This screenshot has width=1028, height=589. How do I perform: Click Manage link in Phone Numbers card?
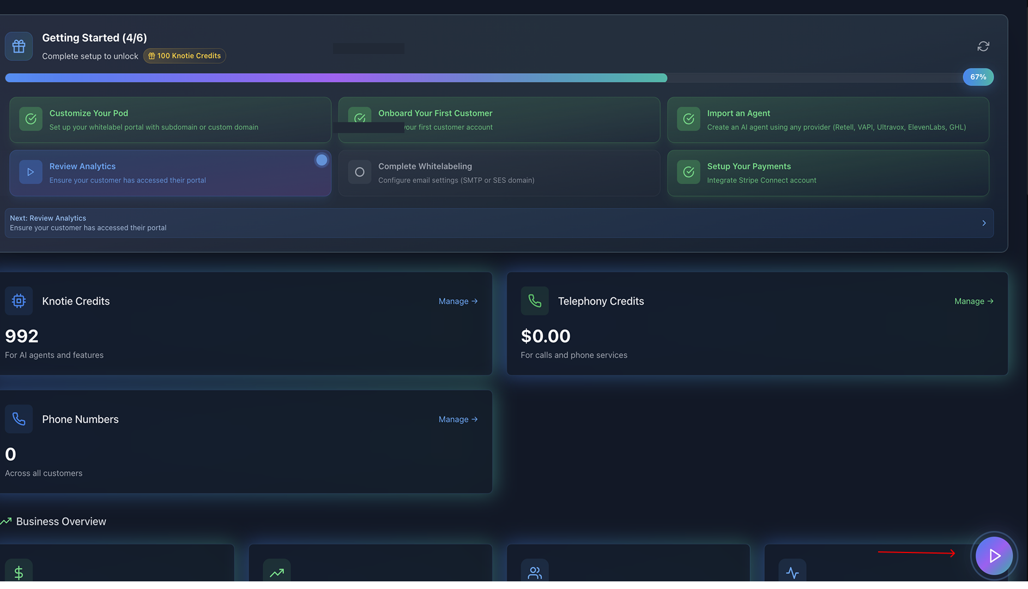pyautogui.click(x=458, y=419)
